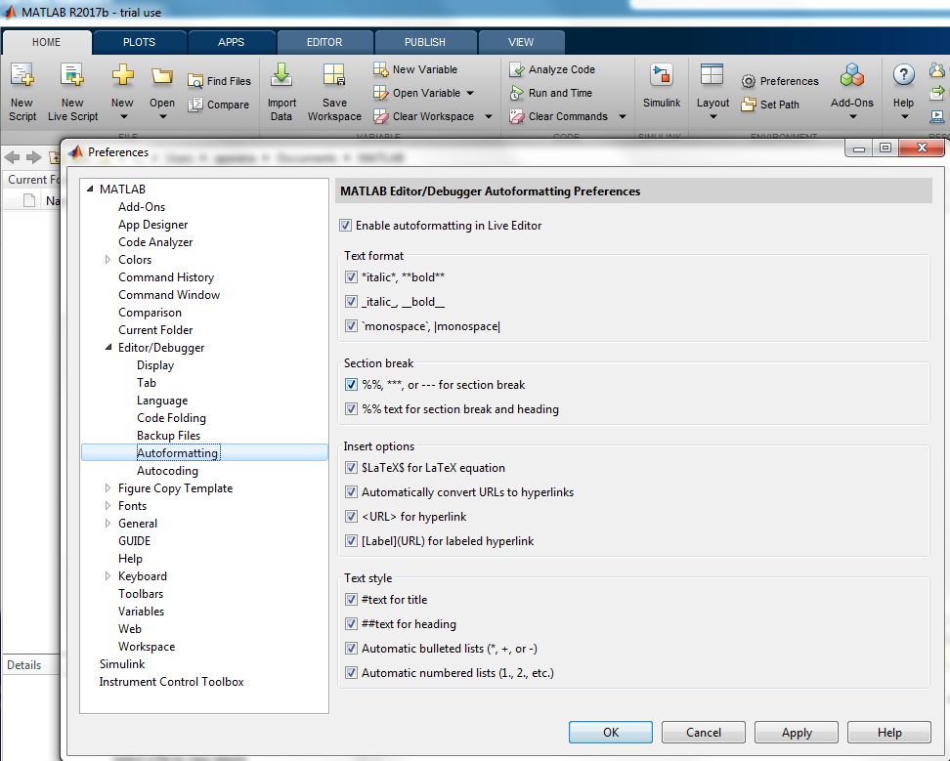The width and height of the screenshot is (950, 761).
Task: Click the New Script icon
Action: [22, 75]
